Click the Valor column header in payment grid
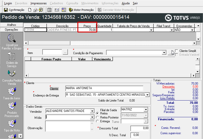Viewport: 203px width, 139px height. [82, 59]
